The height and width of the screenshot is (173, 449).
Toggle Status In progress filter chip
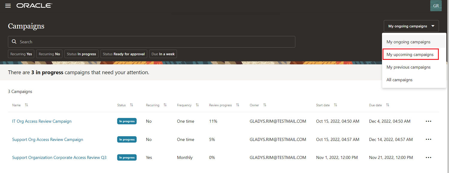tap(81, 54)
